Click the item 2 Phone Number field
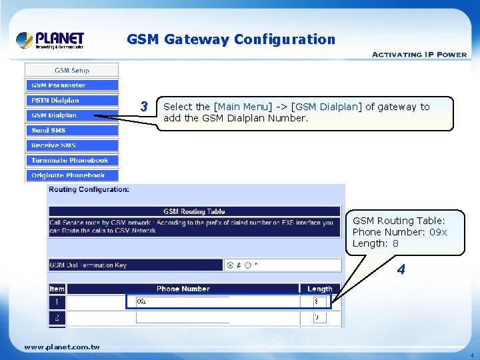This screenshot has width=480, height=360. (x=183, y=317)
